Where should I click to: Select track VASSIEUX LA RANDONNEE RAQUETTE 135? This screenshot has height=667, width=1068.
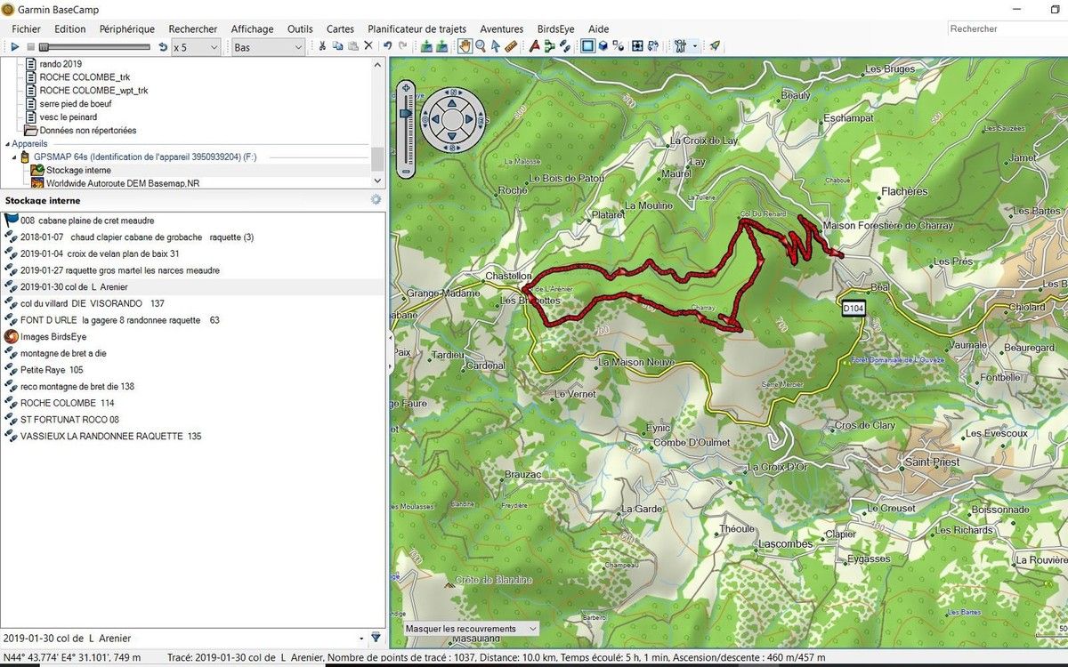click(110, 436)
